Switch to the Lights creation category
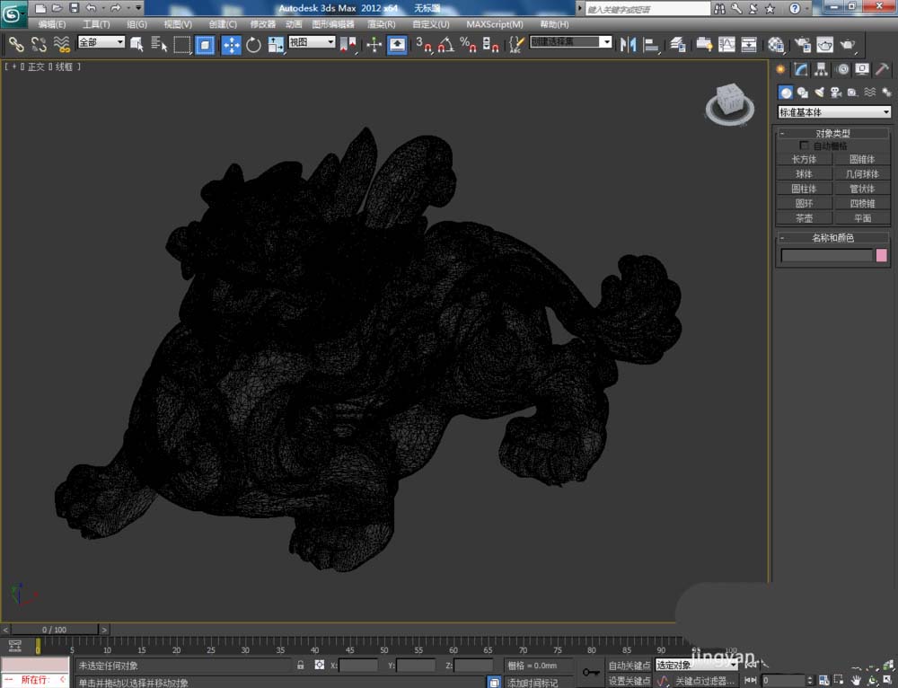The width and height of the screenshot is (898, 688). [819, 92]
